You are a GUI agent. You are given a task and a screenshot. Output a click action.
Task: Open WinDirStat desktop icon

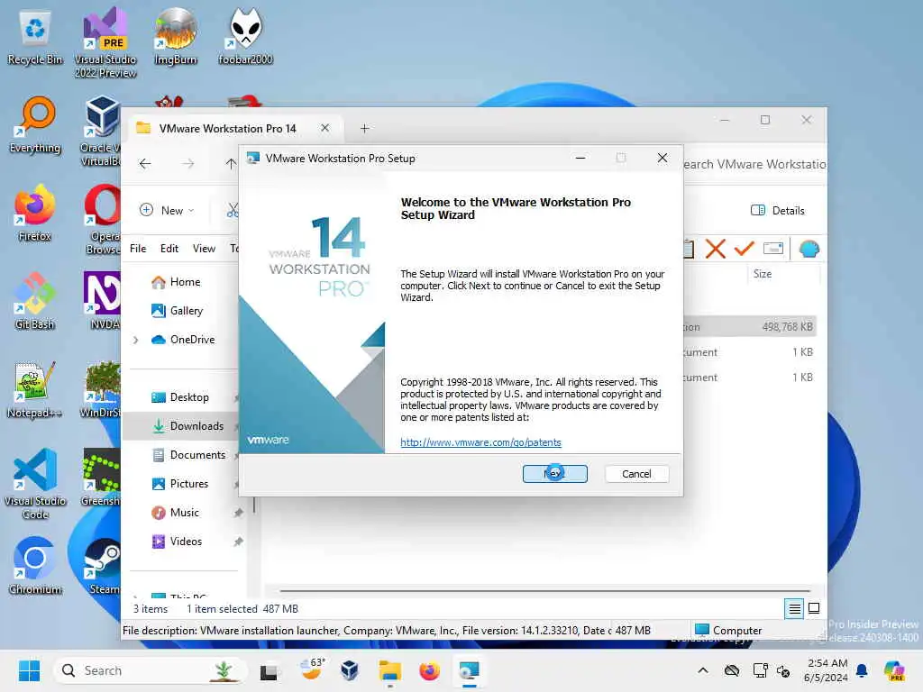click(101, 389)
